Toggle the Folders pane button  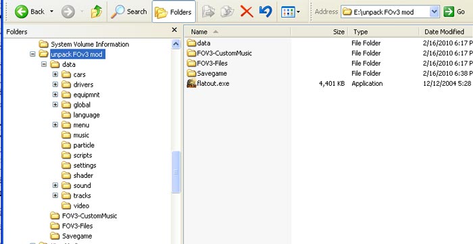coord(174,11)
